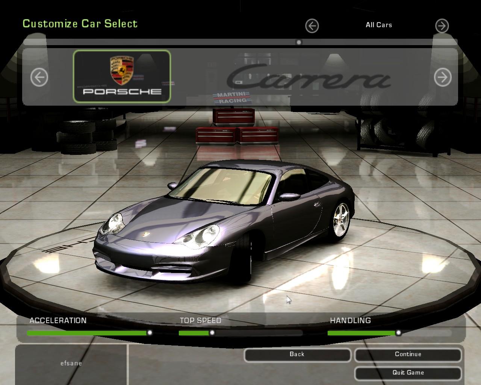Click the next category arrow beside All Cars

point(442,26)
